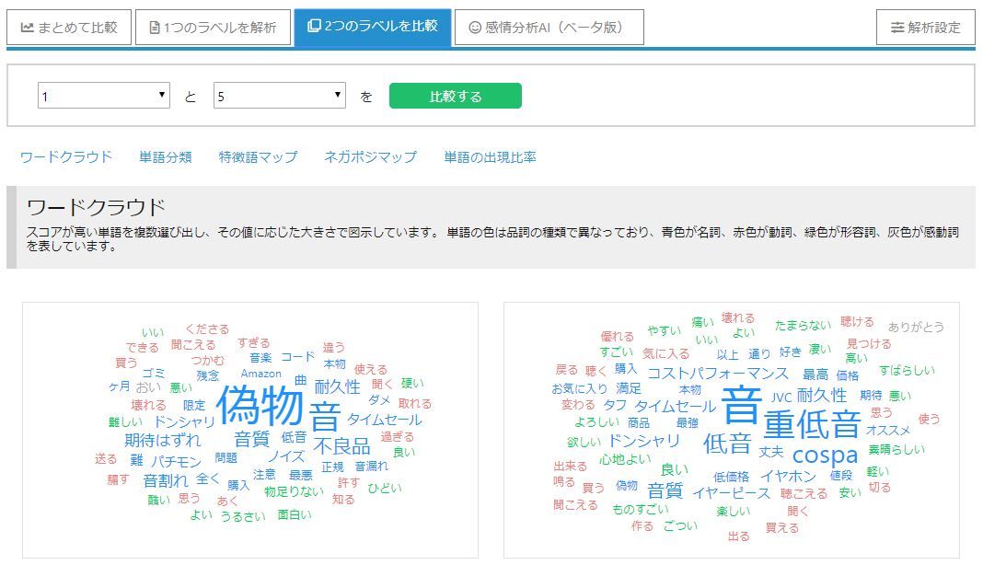Click the sliders icon for 解析設定

point(896,28)
